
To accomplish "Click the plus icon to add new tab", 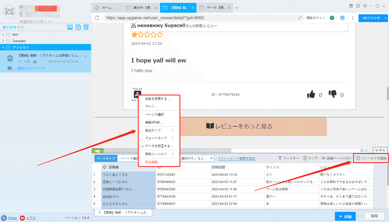I will point(236,8).
